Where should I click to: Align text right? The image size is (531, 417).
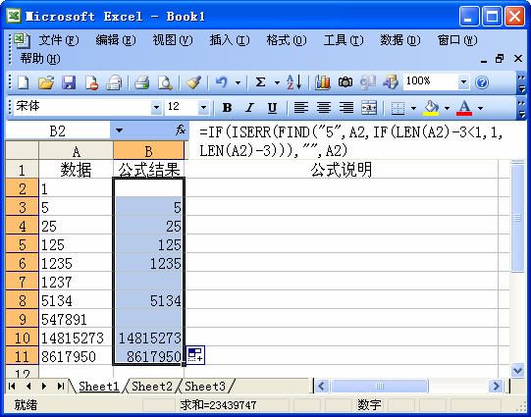346,108
